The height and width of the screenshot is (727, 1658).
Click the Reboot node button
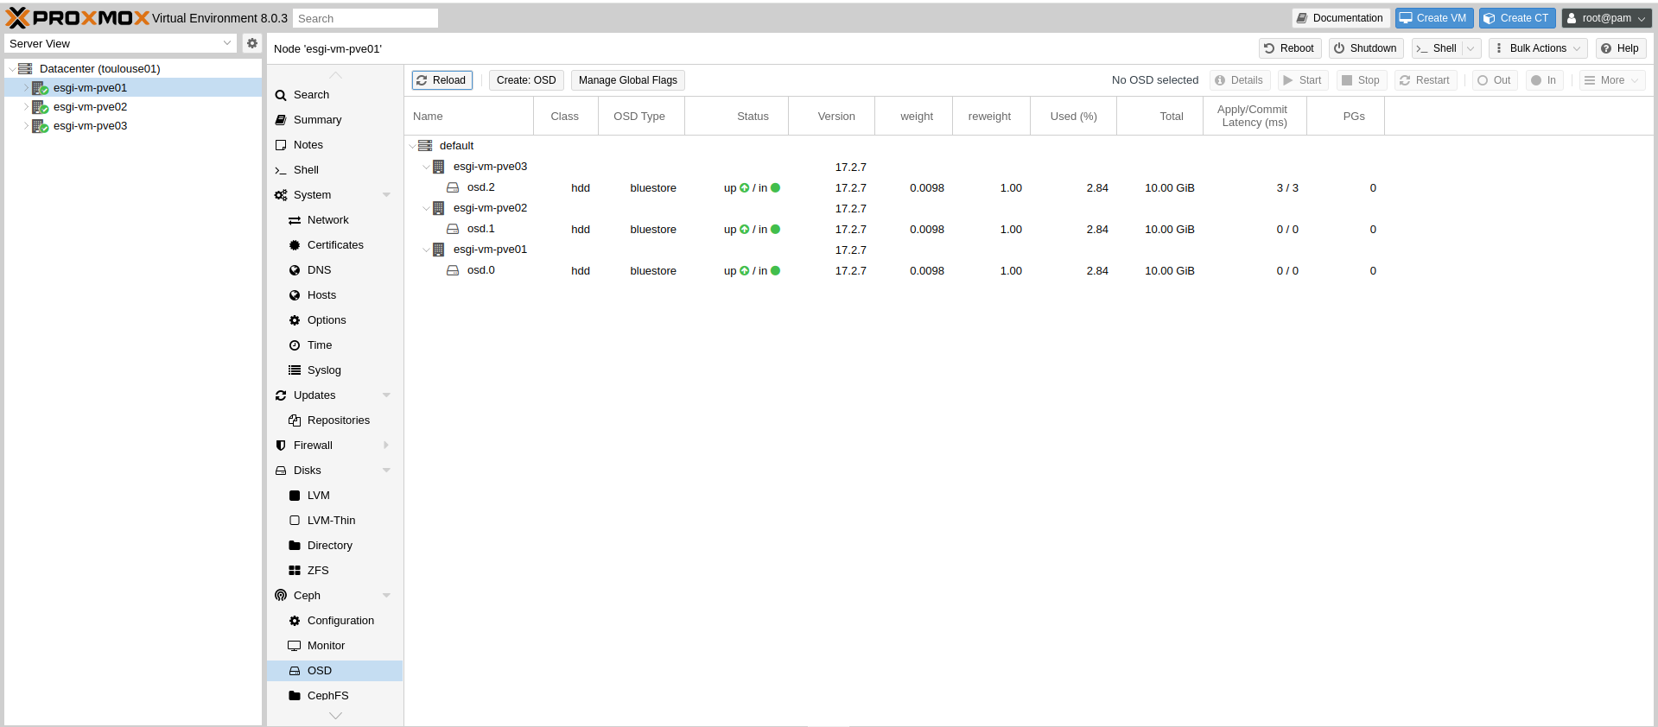pyautogui.click(x=1289, y=48)
